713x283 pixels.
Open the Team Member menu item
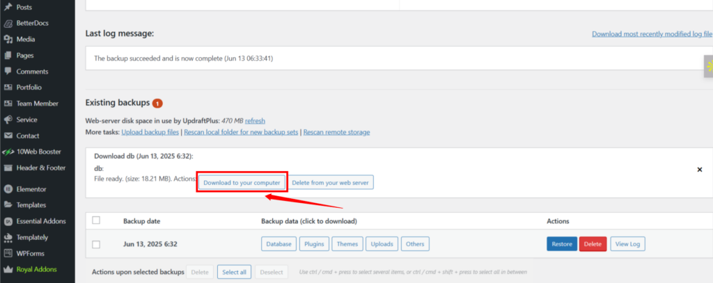coord(38,104)
